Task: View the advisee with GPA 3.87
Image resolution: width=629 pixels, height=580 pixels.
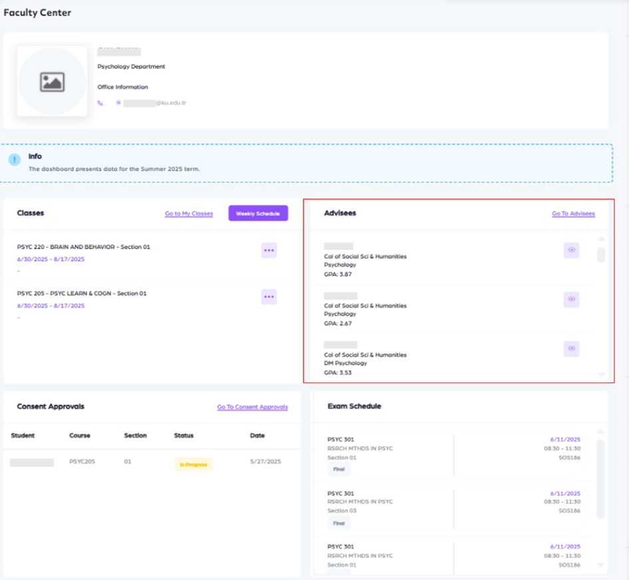Action: point(571,250)
